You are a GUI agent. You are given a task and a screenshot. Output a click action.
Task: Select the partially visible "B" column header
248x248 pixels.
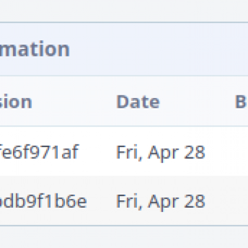(x=241, y=102)
